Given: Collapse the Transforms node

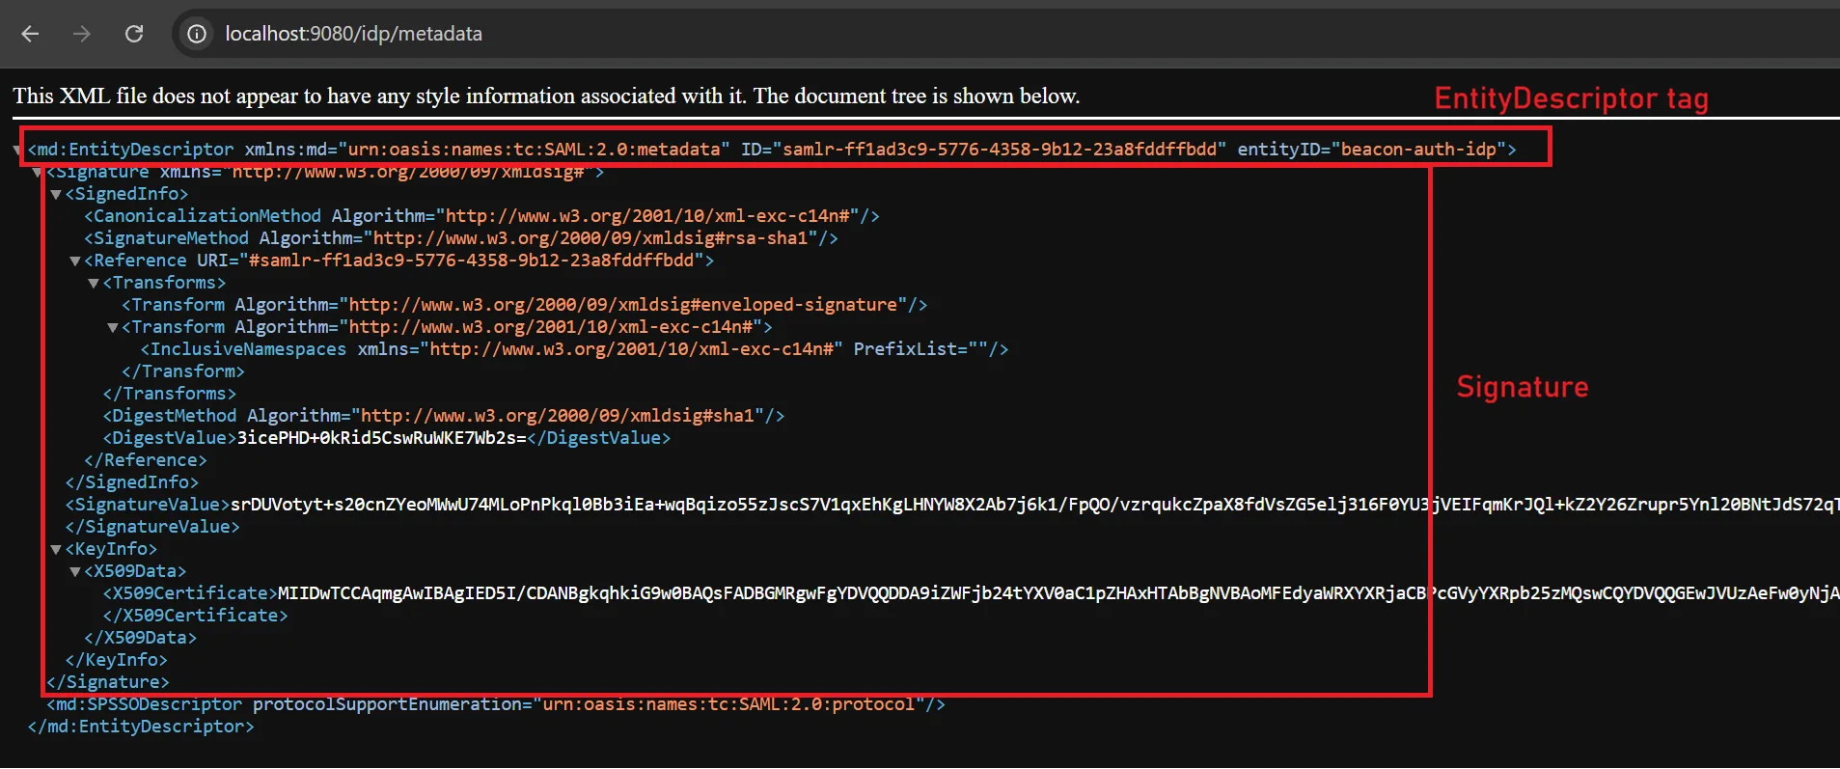Looking at the screenshot, I should click(94, 283).
